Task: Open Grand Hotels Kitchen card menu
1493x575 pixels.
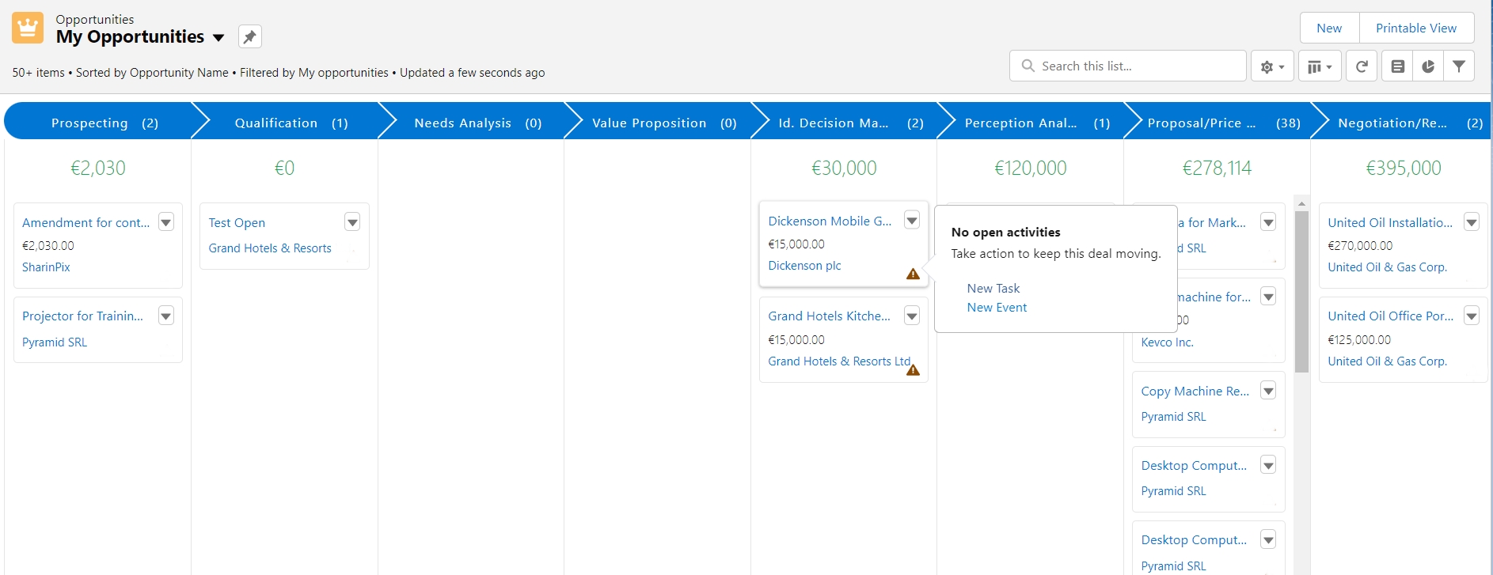Action: tap(912, 316)
